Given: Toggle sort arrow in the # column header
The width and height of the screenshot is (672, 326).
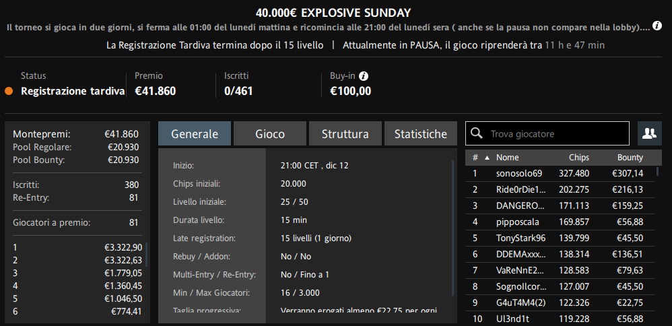Looking at the screenshot, I should (487, 158).
